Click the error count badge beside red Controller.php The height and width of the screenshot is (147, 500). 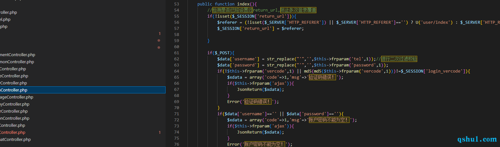tap(159, 133)
